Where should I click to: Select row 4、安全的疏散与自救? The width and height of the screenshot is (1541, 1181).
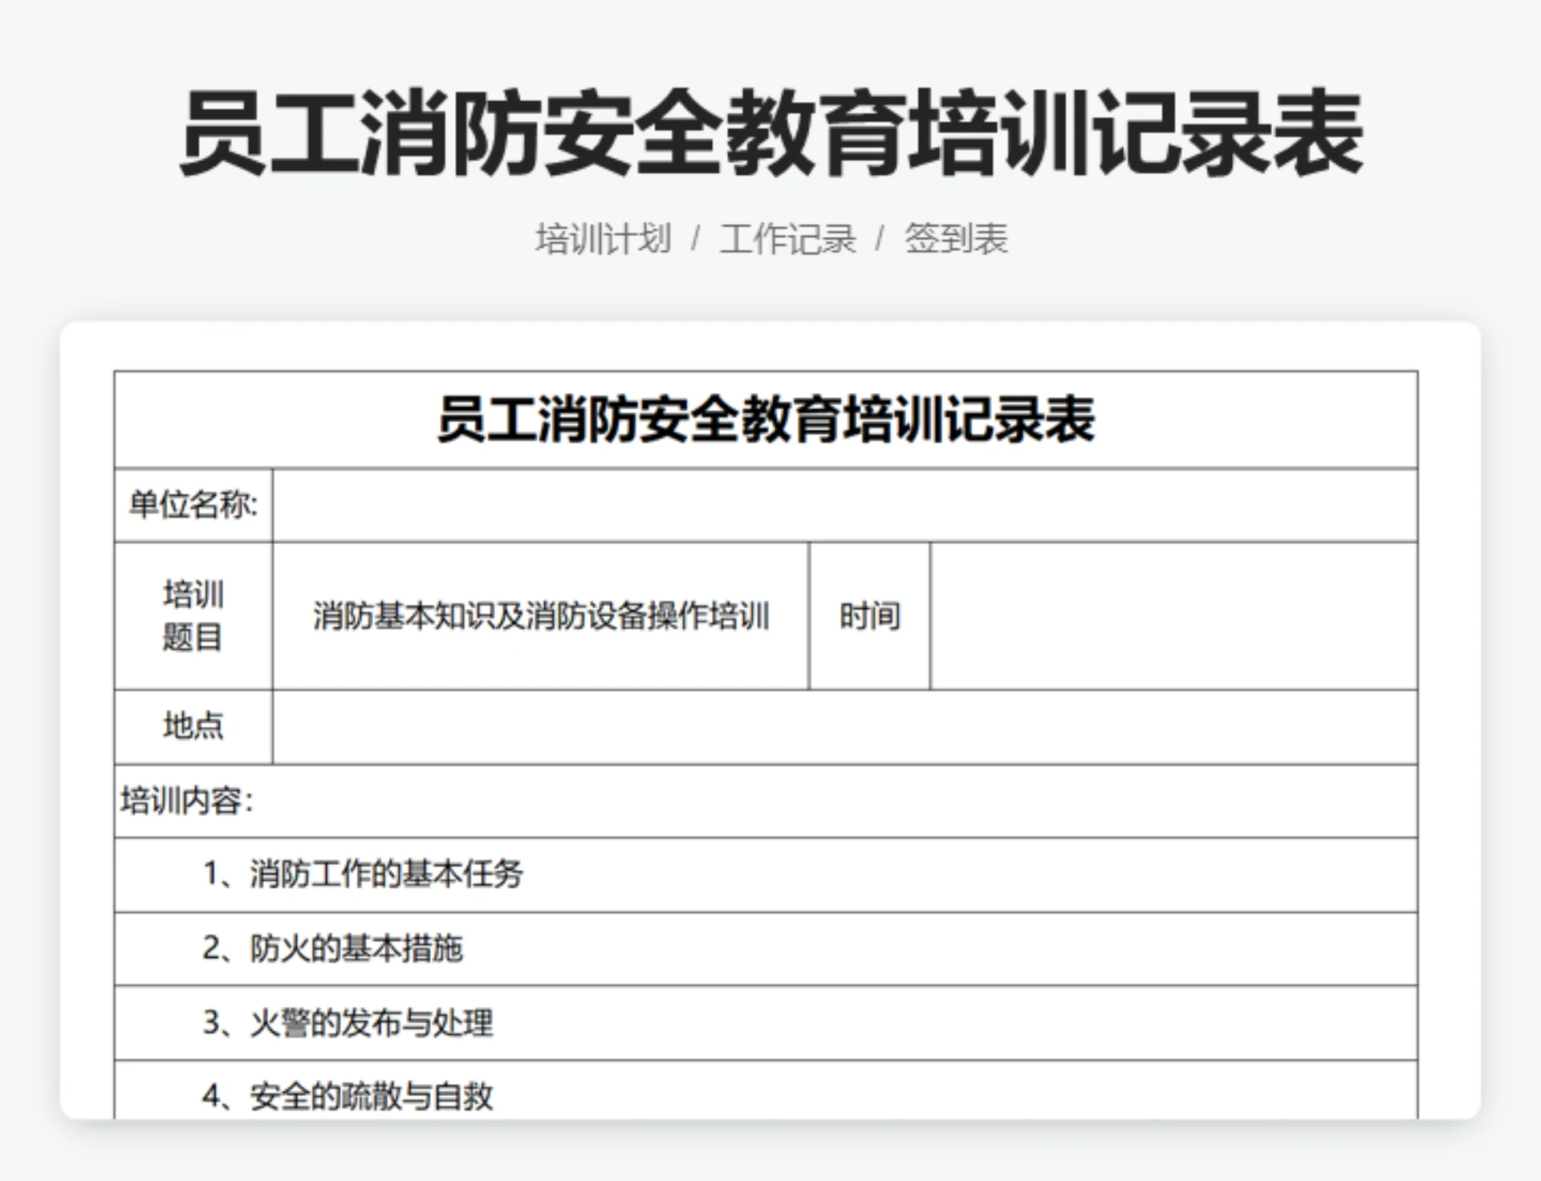pyautogui.click(x=766, y=1090)
